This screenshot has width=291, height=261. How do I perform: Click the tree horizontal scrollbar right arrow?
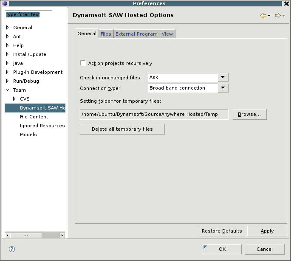(x=62, y=235)
